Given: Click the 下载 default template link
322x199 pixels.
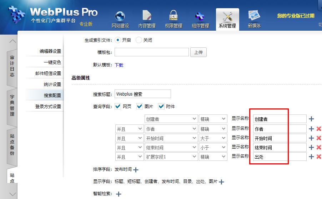Looking at the screenshot, I should pos(119,65).
